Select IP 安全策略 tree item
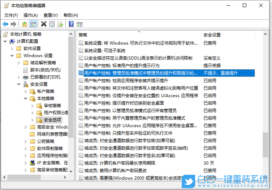 click(52, 163)
